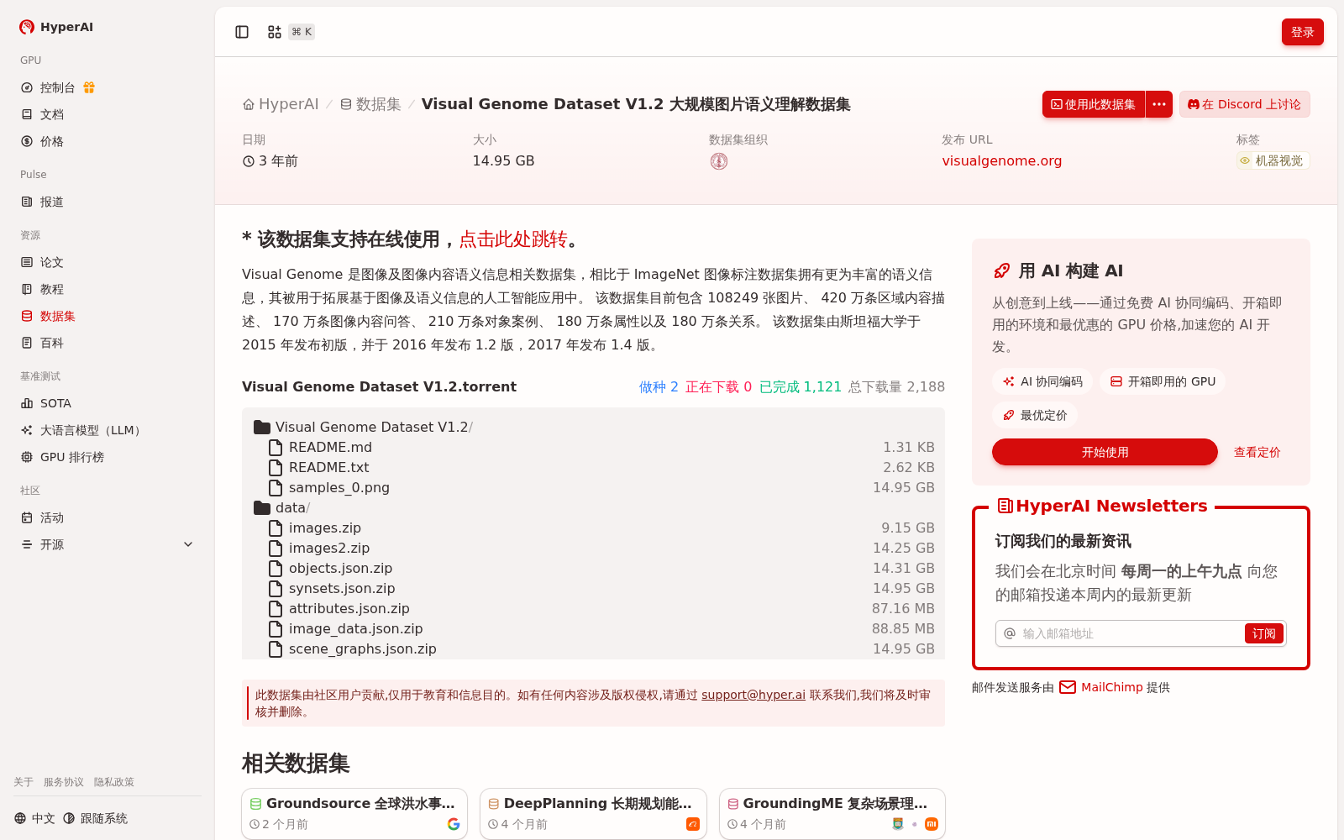Select scene_graphs.json.zip file
1344x840 pixels.
tap(362, 648)
